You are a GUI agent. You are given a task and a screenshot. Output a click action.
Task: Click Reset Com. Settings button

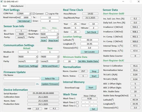point(28,66)
